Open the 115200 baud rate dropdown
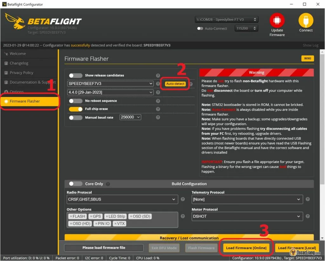 (x=246, y=28)
